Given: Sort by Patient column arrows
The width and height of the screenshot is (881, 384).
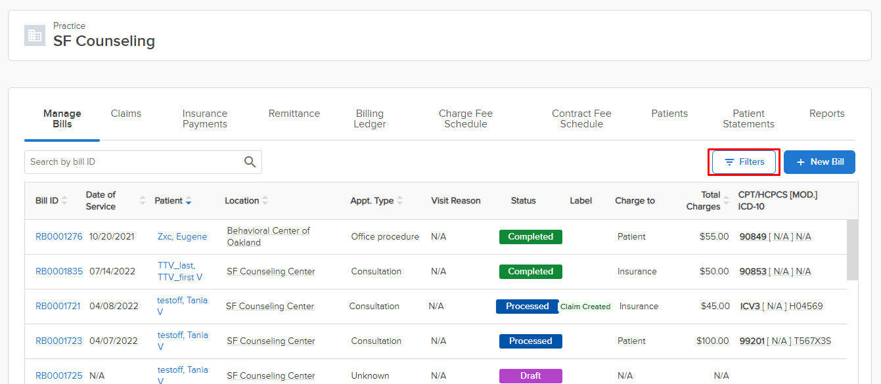Looking at the screenshot, I should [189, 201].
